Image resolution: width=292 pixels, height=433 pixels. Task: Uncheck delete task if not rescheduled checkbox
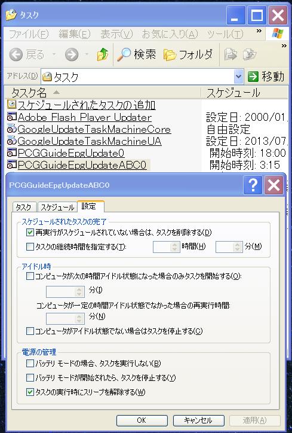click(x=30, y=232)
